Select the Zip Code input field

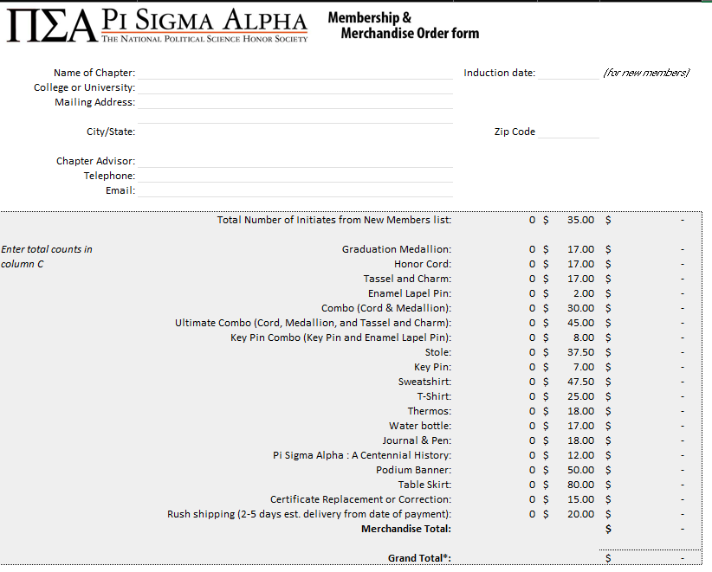pos(568,132)
